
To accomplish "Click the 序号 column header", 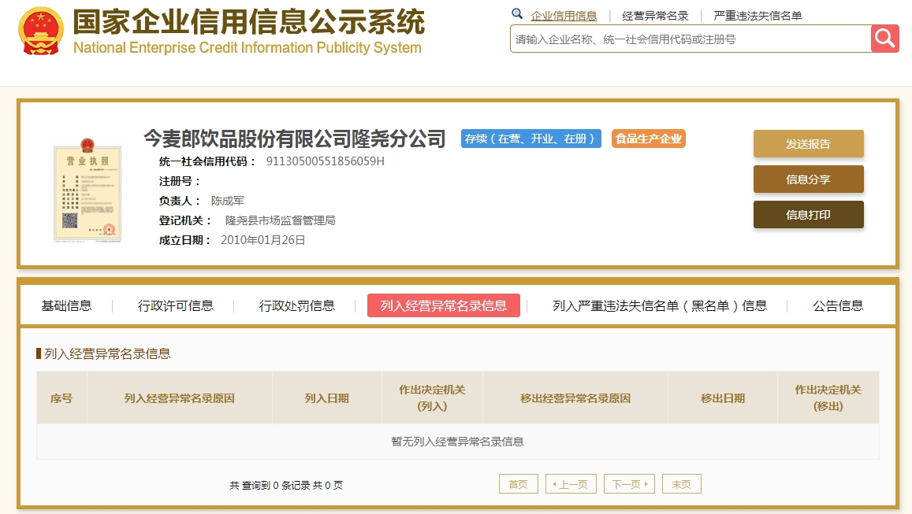I will [61, 398].
